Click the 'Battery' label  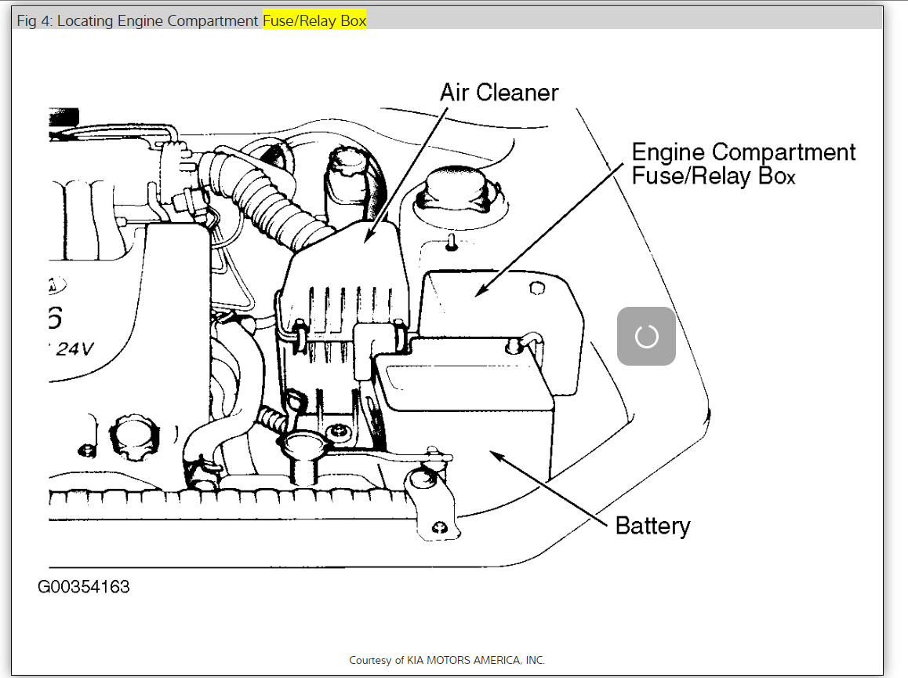[x=652, y=527]
